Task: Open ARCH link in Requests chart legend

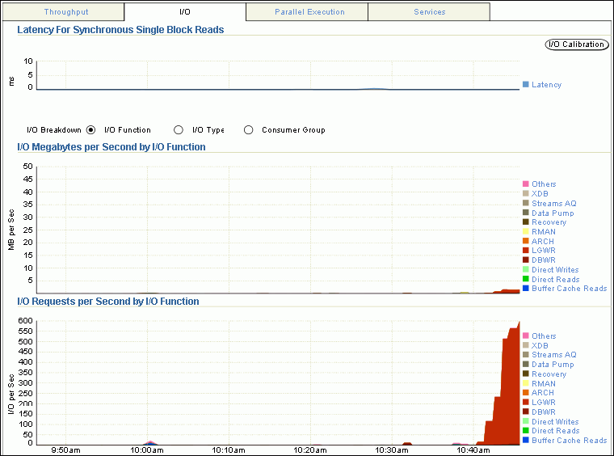Action: point(542,393)
